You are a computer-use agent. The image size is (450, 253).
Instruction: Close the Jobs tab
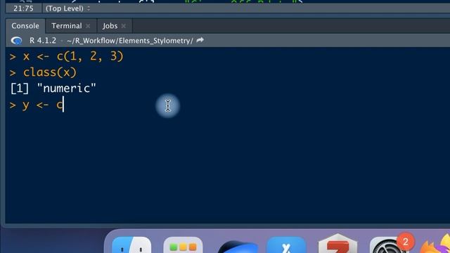point(124,26)
